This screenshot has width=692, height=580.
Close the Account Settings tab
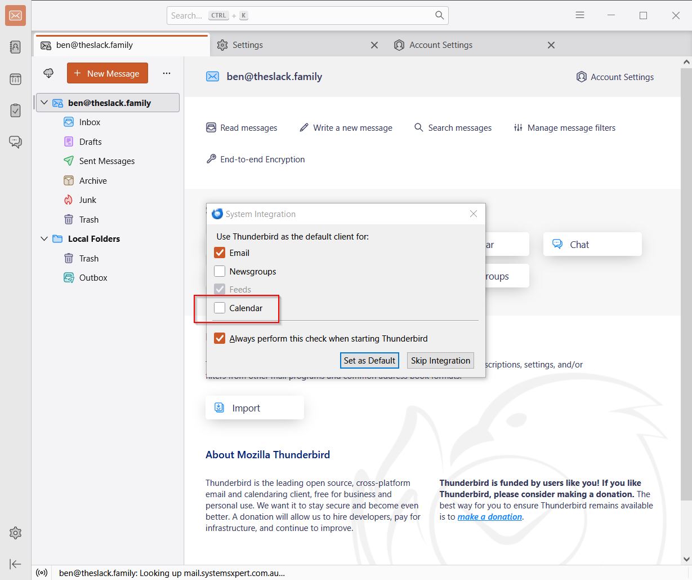click(551, 45)
